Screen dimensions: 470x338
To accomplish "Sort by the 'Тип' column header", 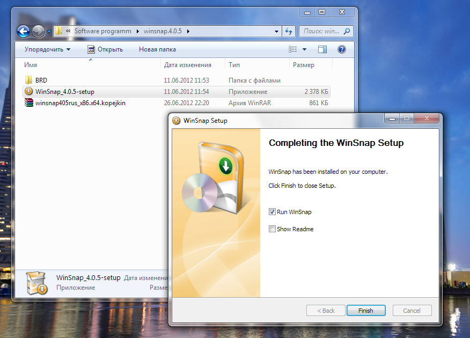I will [234, 65].
